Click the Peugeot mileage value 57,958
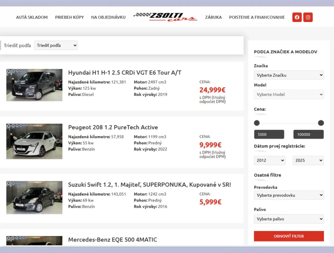Image resolution: width=334 pixels, height=253 pixels. [x=117, y=137]
